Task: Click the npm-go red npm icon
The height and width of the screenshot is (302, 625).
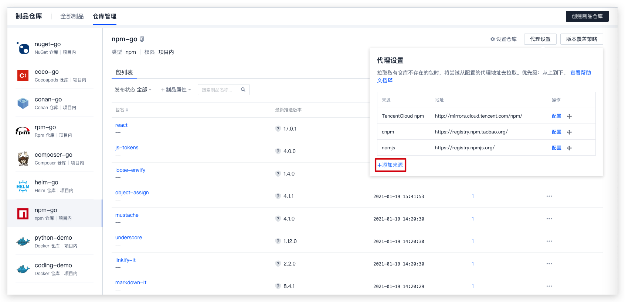Action: point(23,214)
